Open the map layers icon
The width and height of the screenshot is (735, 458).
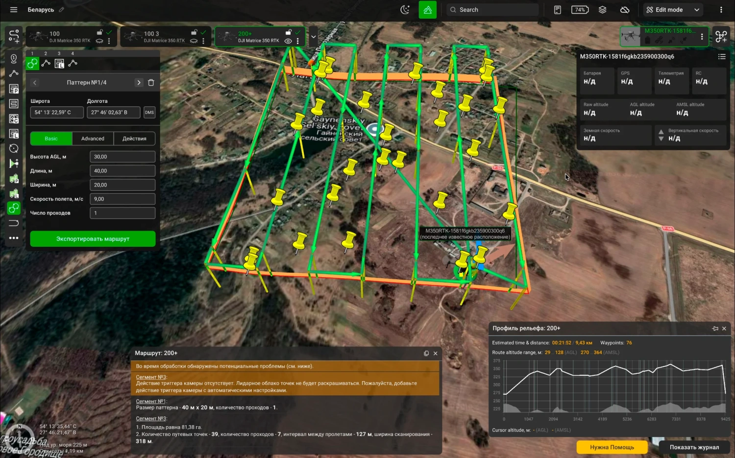coord(602,10)
